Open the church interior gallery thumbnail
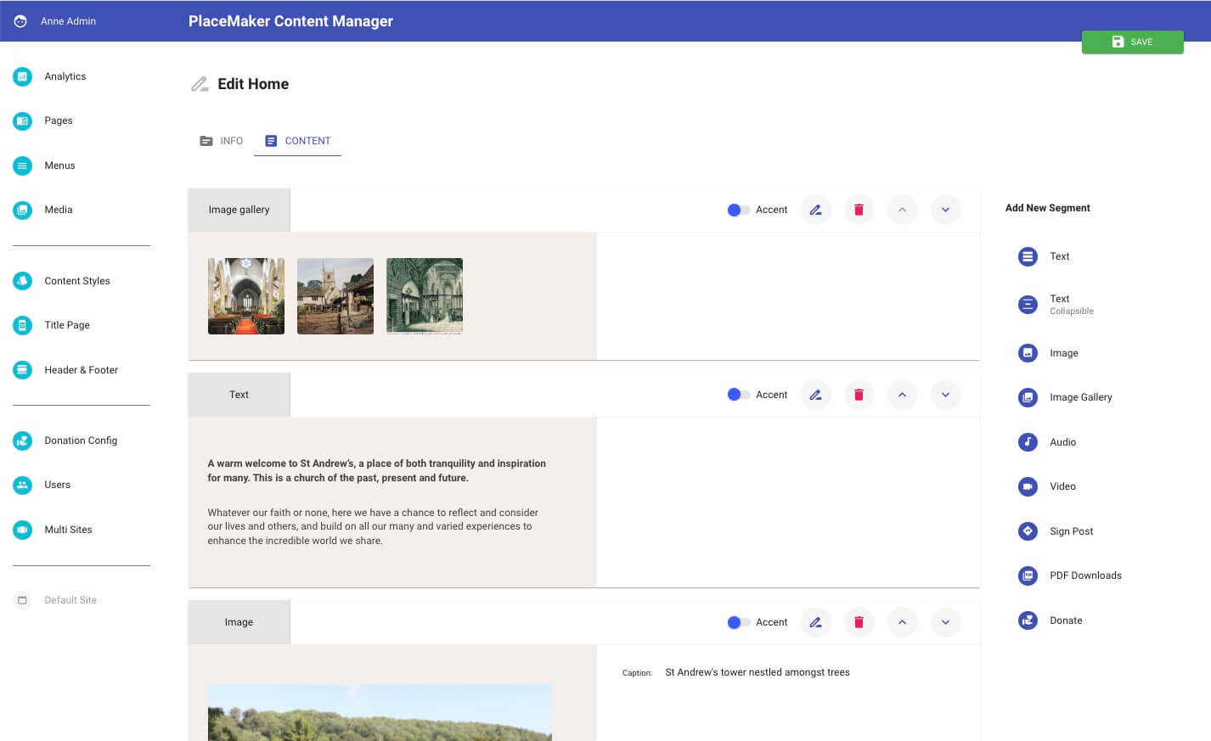This screenshot has width=1211, height=741. click(246, 296)
